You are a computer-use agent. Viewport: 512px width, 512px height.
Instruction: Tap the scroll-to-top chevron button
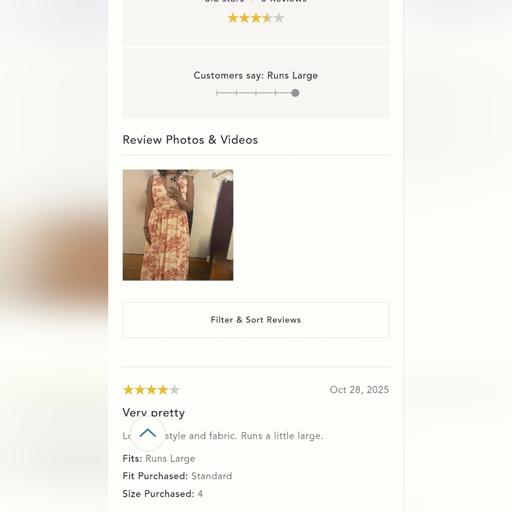(147, 433)
